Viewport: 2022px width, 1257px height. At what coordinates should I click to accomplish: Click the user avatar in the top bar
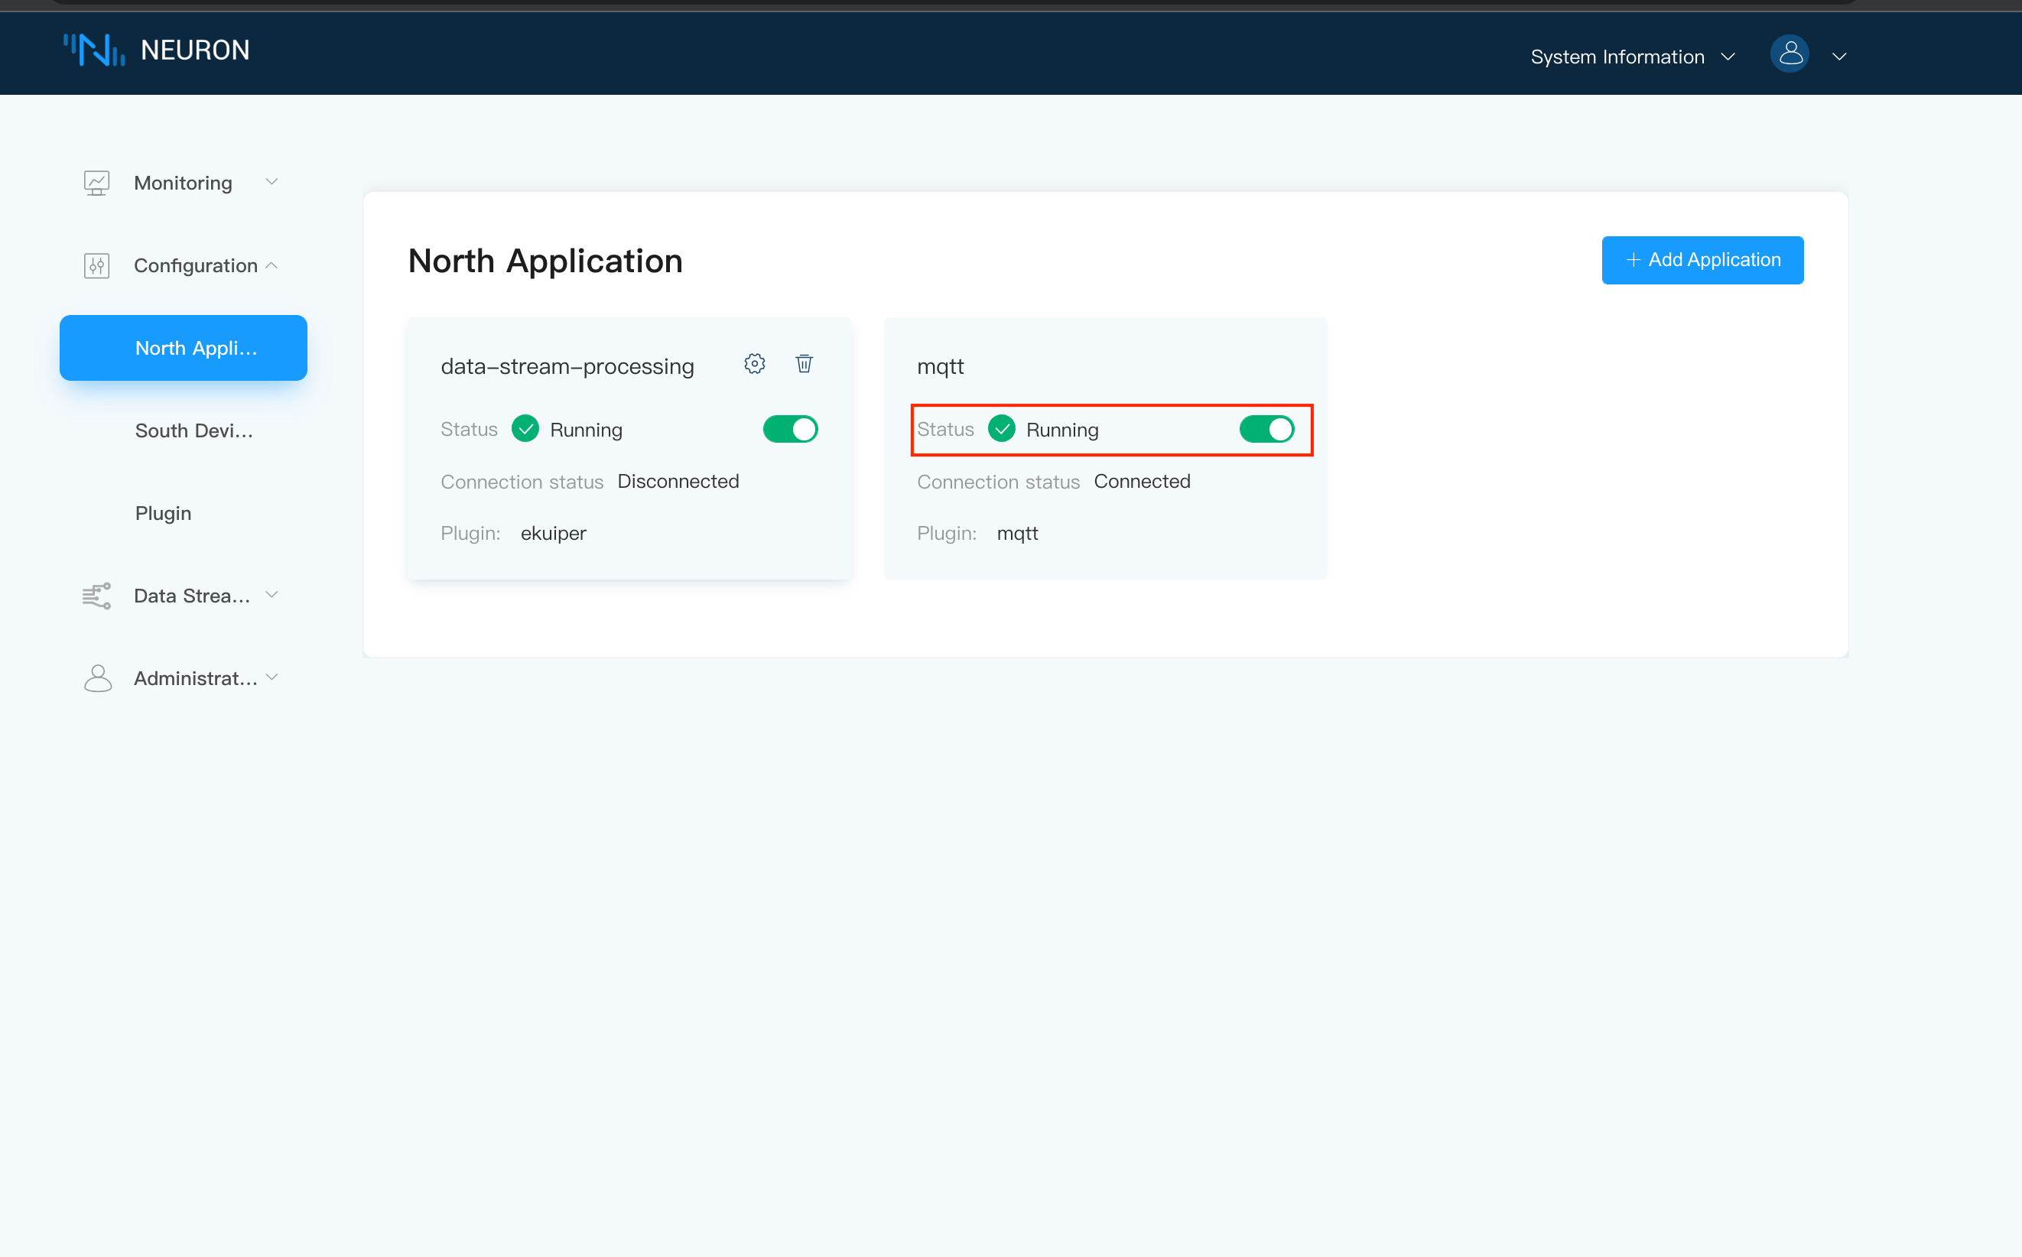tap(1790, 54)
